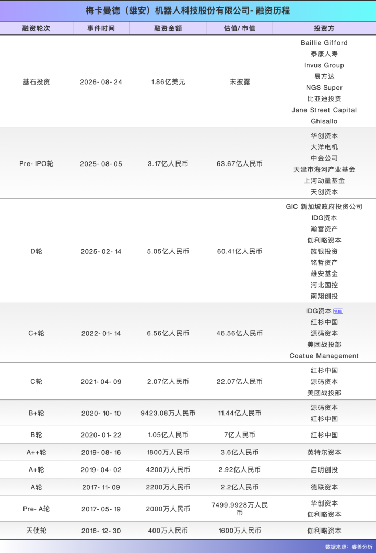Viewport: 376px width, 553px height.
Task: Click valuation 63.67亿人民币
Action: 240,163
